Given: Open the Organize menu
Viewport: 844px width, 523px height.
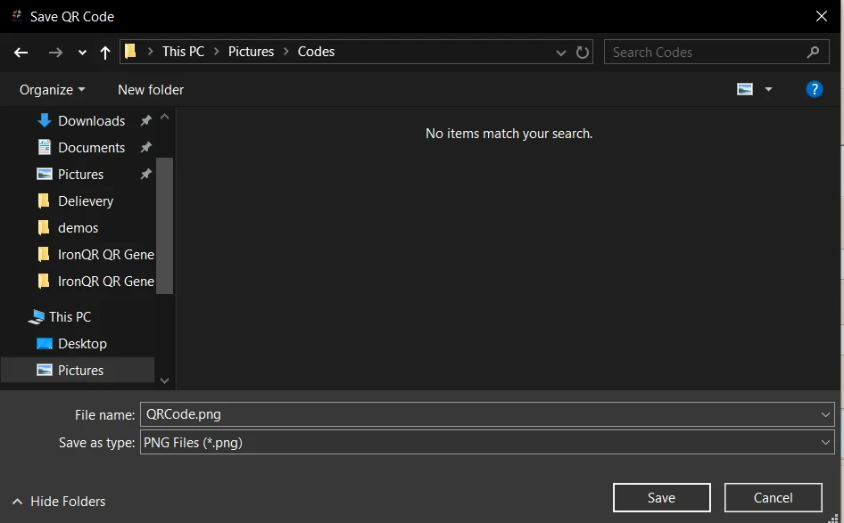Looking at the screenshot, I should click(x=52, y=89).
